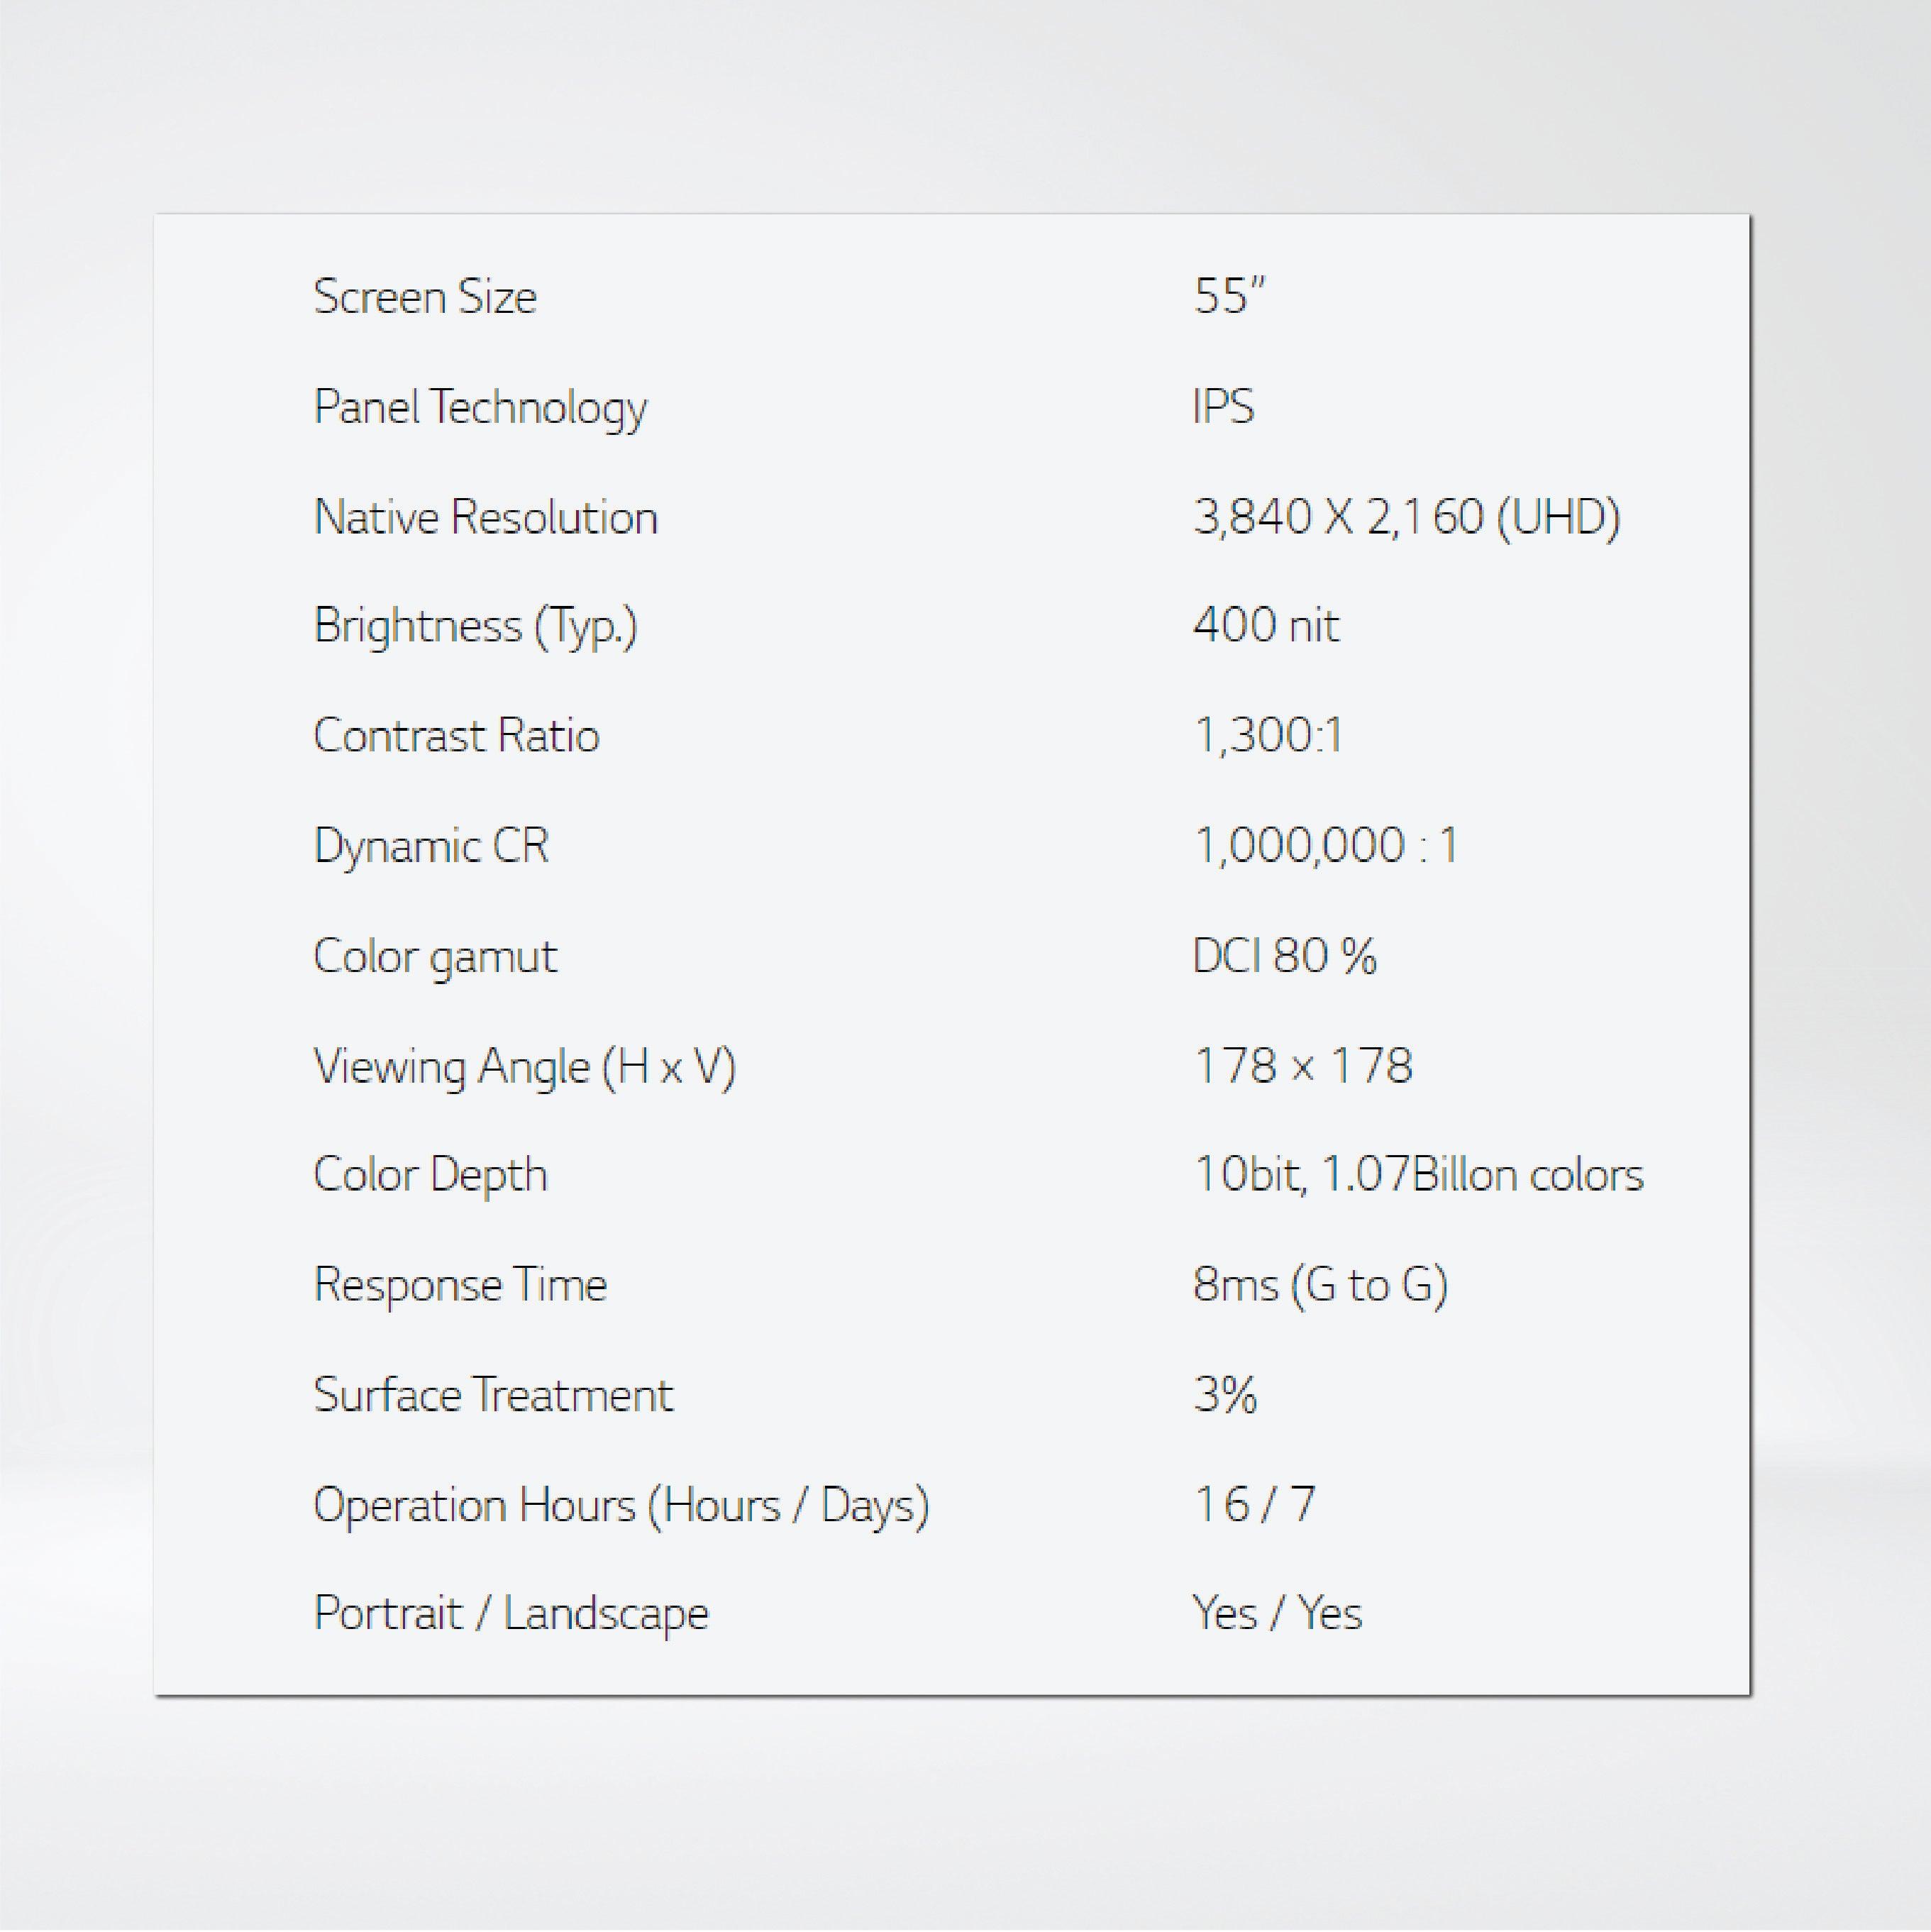The height and width of the screenshot is (1932, 1931).
Task: Click the Surface Treatment 3% value
Action: click(x=1224, y=1394)
